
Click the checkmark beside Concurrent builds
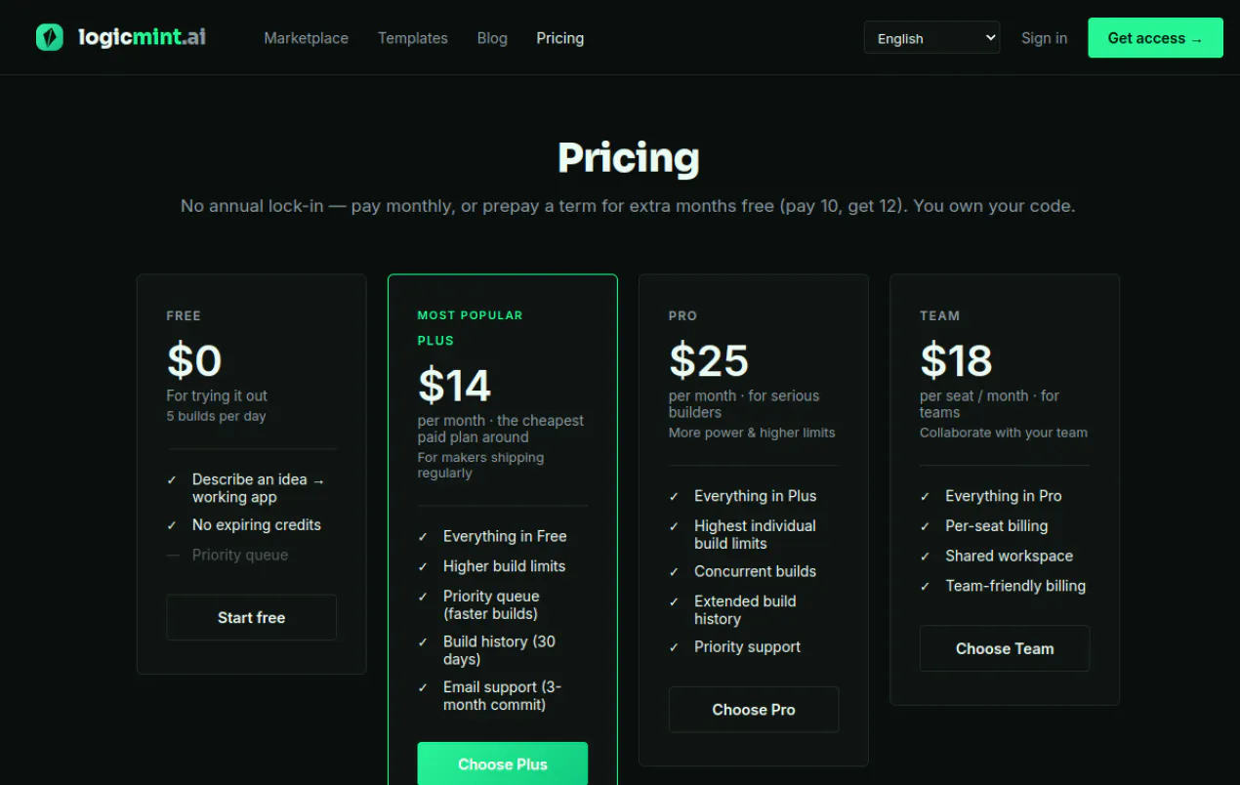click(x=674, y=572)
